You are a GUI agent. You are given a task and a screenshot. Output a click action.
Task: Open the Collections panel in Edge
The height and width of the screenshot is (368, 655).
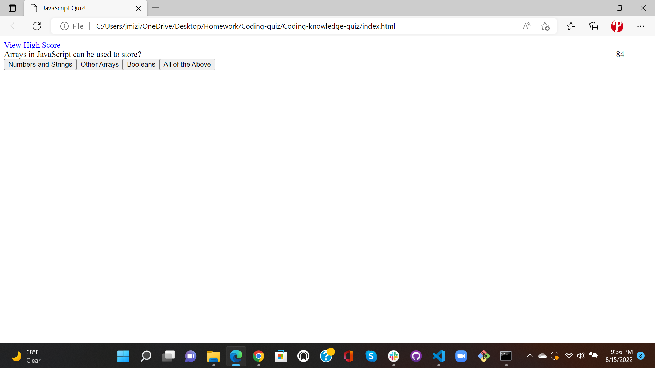click(x=594, y=26)
